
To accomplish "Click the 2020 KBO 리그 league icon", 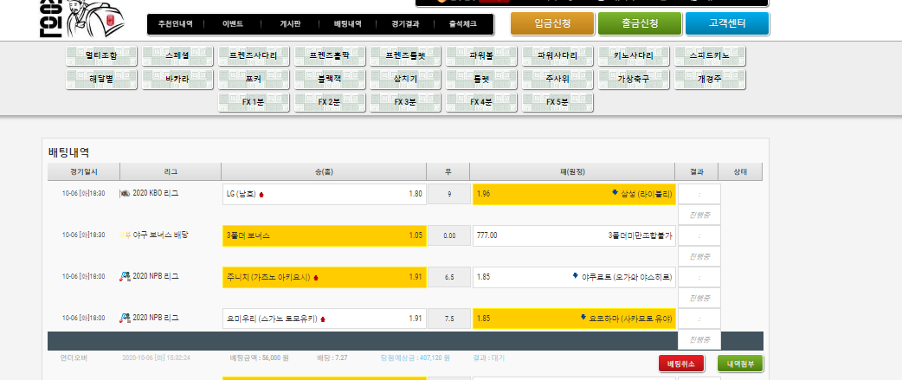I will pos(125,194).
